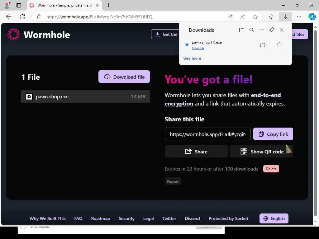The width and height of the screenshot is (319, 239).
Task: Open the English language selector
Action: coord(274,218)
